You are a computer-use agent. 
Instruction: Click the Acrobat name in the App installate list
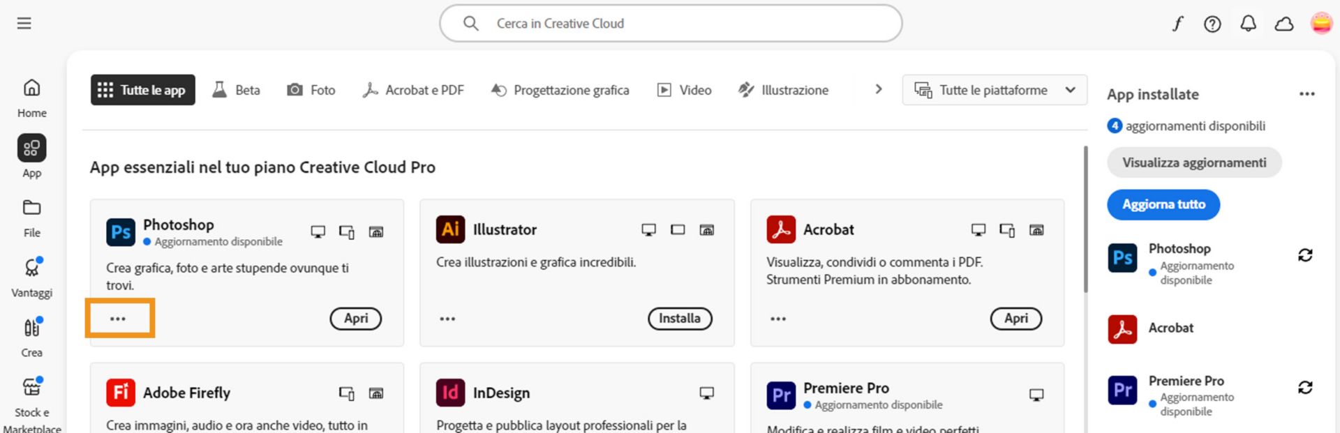1170,328
